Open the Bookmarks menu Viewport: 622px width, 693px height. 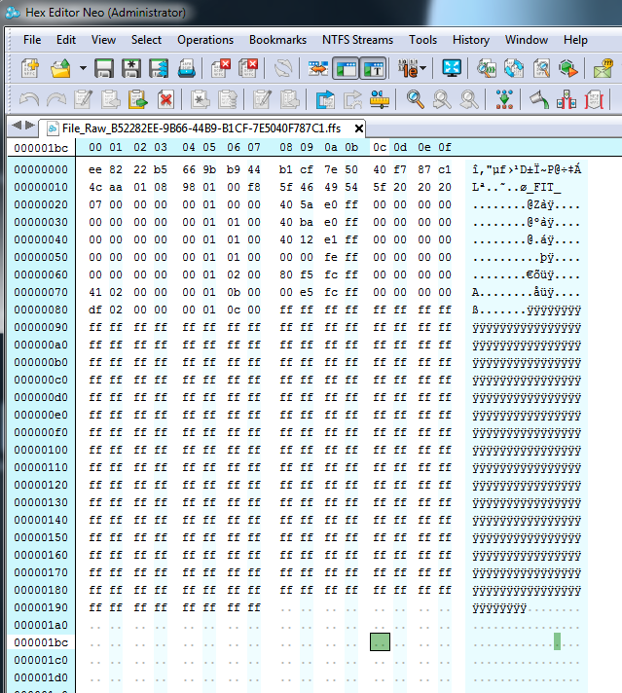pyautogui.click(x=277, y=40)
